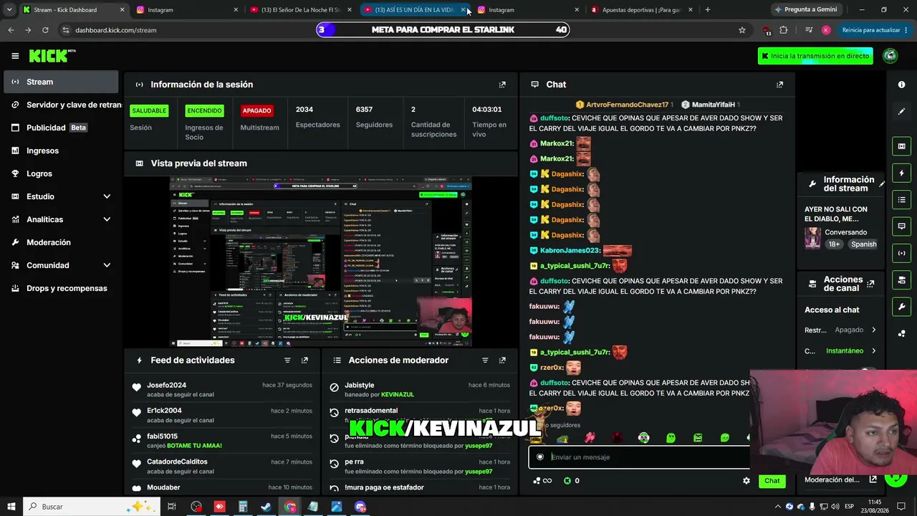Pick the pink hands emote

coord(590,438)
